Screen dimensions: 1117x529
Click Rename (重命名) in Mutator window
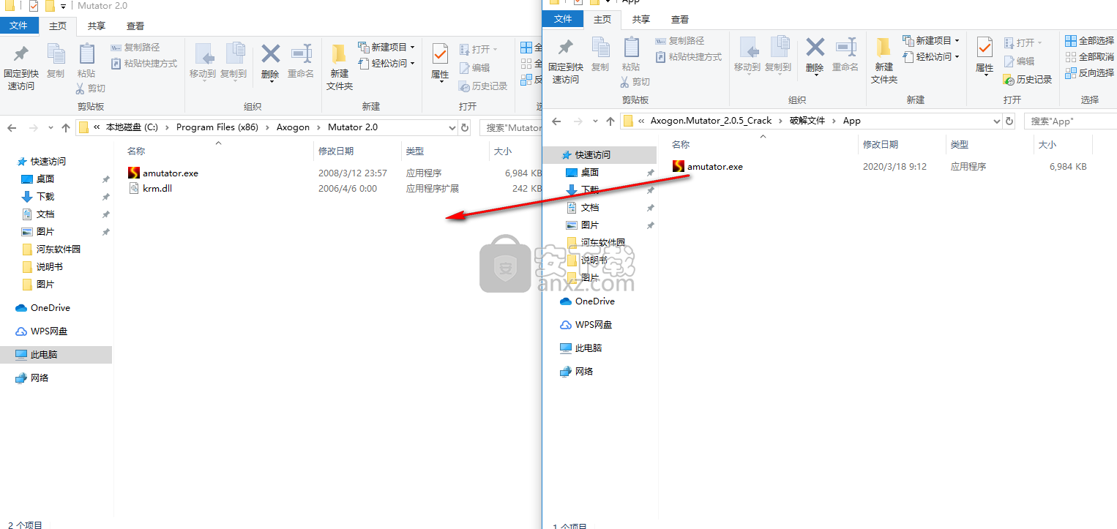(301, 61)
